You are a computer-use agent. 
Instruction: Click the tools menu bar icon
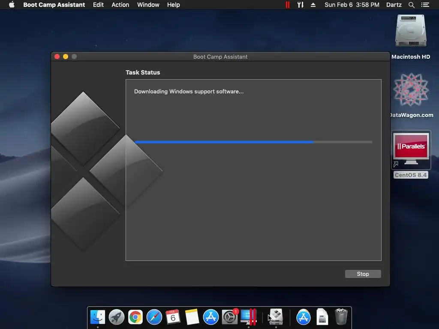[301, 5]
